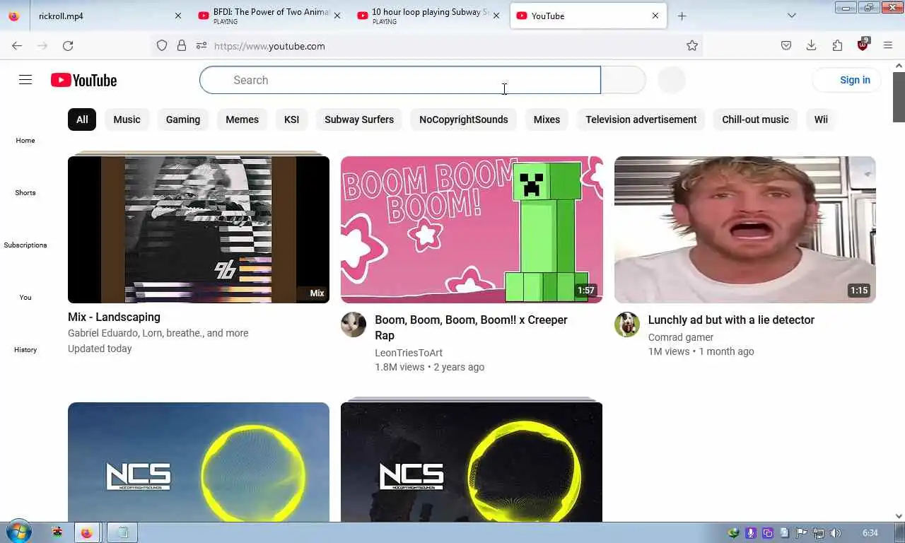Close the 10 hour loop tab
This screenshot has height=543, width=905.
(496, 16)
